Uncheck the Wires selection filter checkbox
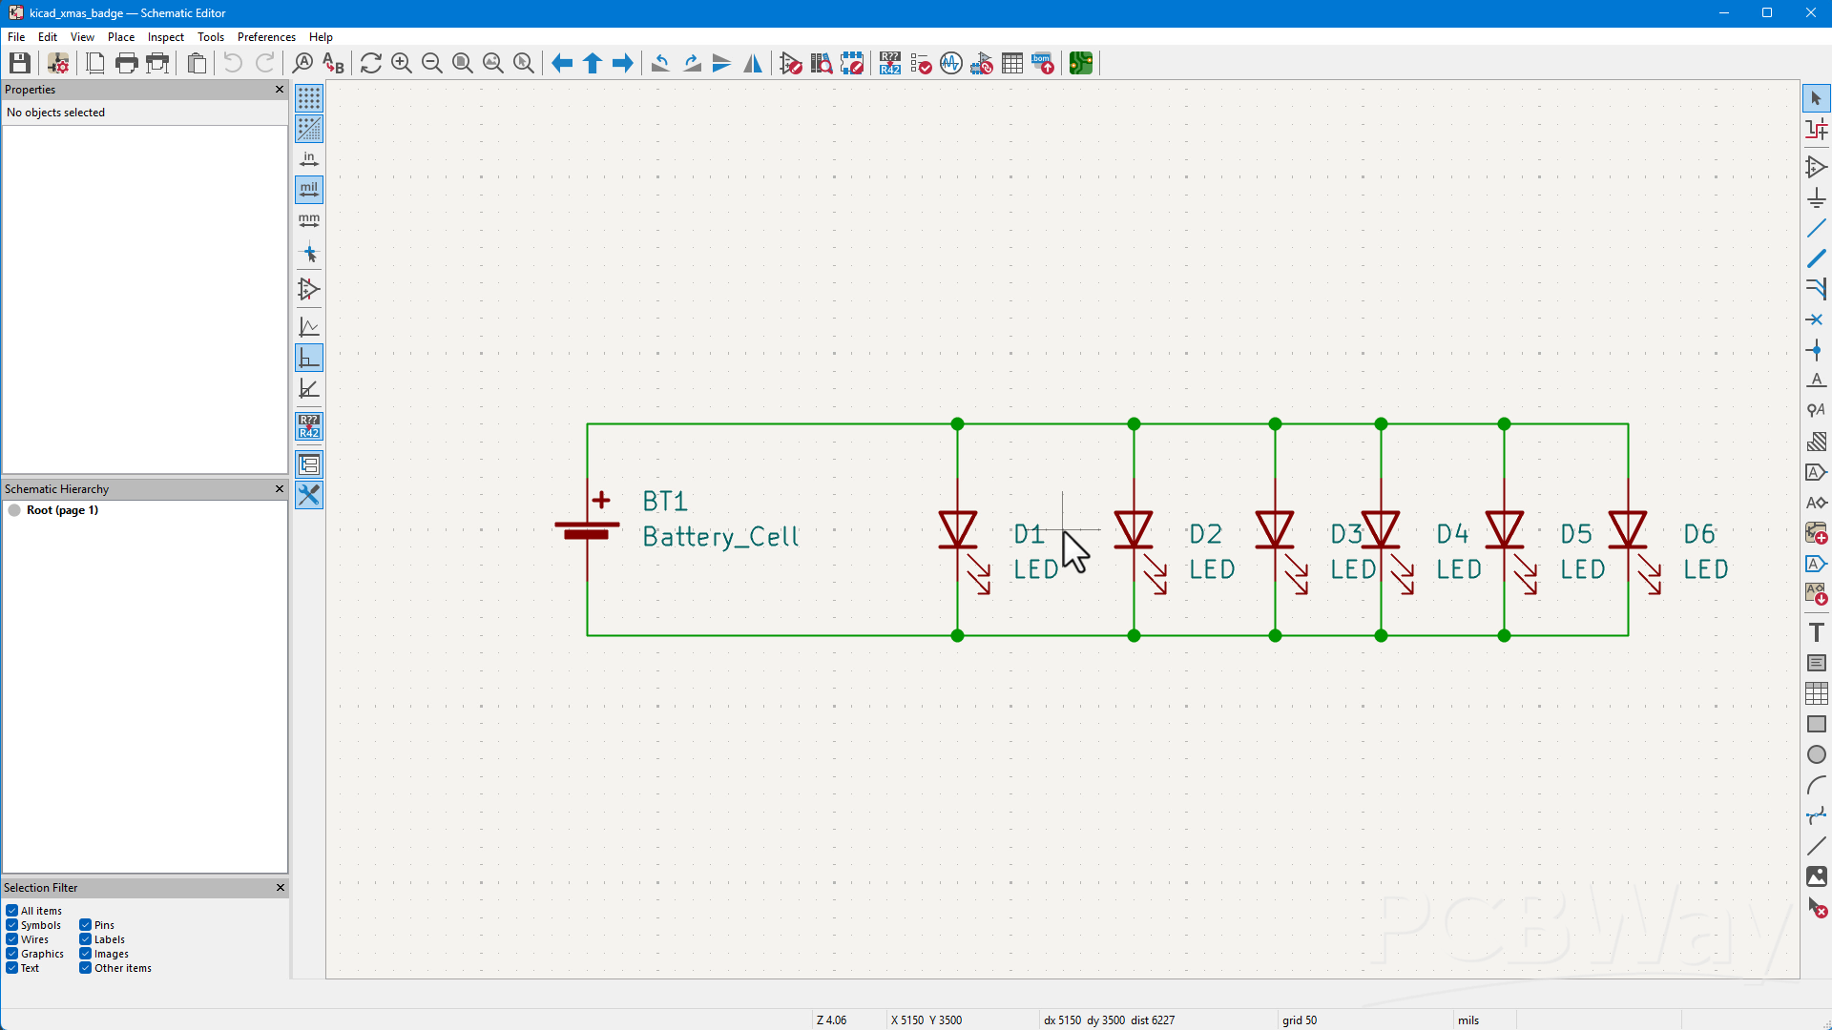The image size is (1832, 1030). click(12, 939)
